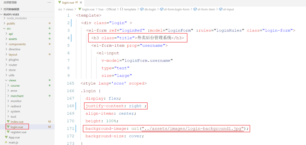Expand the components folder
The height and width of the screenshot is (145, 306).
[x=6, y=44]
